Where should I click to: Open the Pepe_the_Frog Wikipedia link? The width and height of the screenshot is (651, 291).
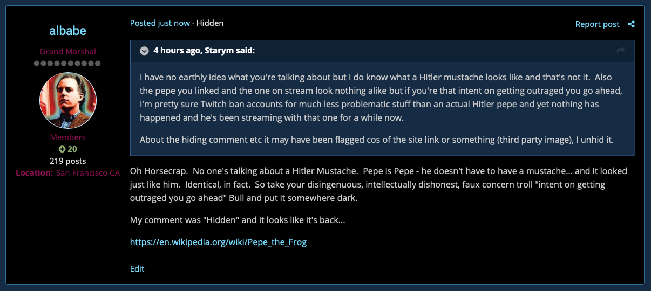click(218, 242)
